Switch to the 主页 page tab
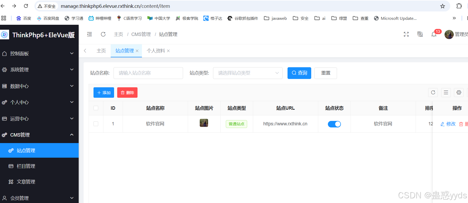The image size is (468, 203). pyautogui.click(x=101, y=51)
